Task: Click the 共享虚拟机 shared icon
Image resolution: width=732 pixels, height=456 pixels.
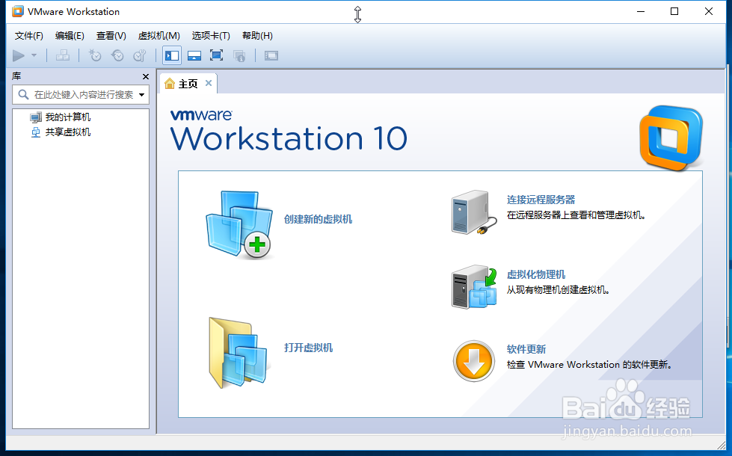Action: (35, 132)
